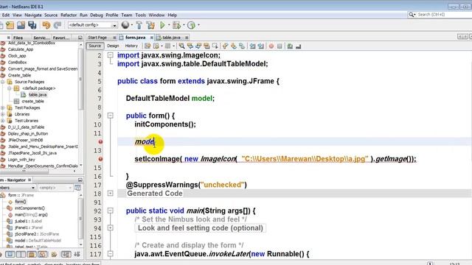
Task: Click the Undo toolbar icon
Action: point(46,25)
